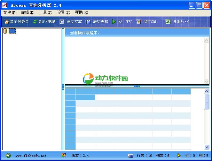Select the database icon in tree panel

click(x=5, y=31)
